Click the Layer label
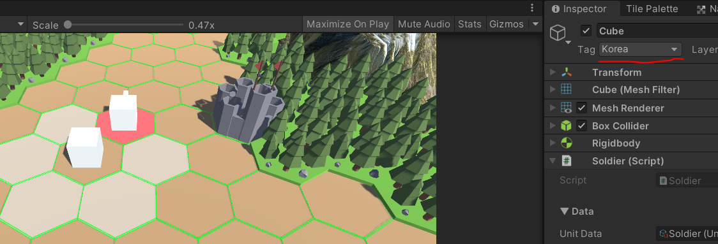This screenshot has height=244, width=718. (705, 49)
